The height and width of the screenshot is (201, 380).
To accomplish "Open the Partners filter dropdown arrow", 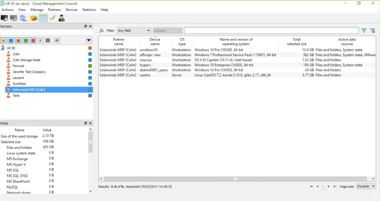I will pos(89,40).
